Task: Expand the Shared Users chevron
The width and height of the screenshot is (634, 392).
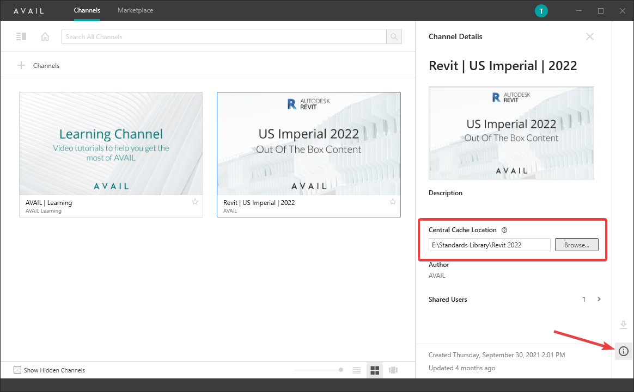Action: tap(599, 299)
